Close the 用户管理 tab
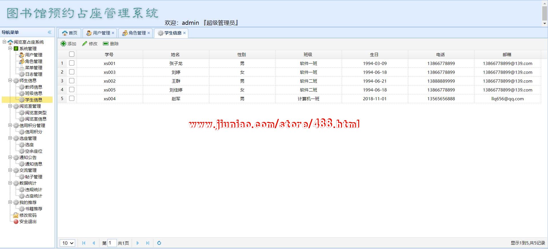Viewport: 548px width, 249px height. click(113, 33)
